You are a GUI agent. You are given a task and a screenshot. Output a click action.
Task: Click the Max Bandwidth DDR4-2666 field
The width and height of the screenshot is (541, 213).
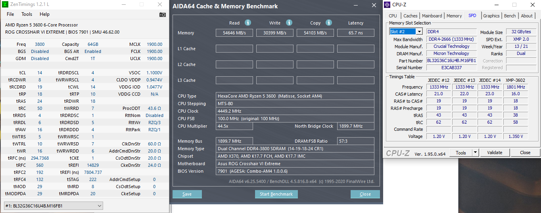452,39
